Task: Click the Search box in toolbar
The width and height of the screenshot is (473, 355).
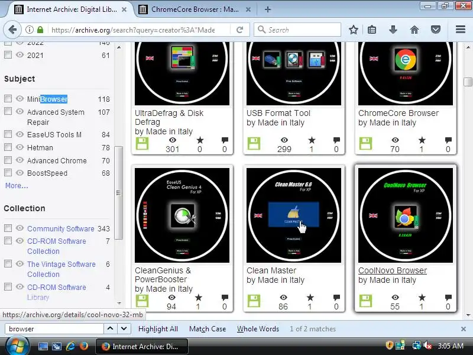Action: pyautogui.click(x=297, y=30)
